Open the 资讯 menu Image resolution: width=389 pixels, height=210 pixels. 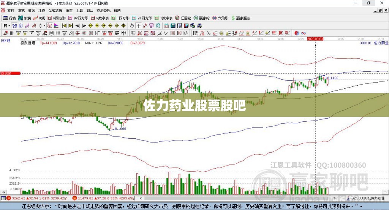(31, 10)
